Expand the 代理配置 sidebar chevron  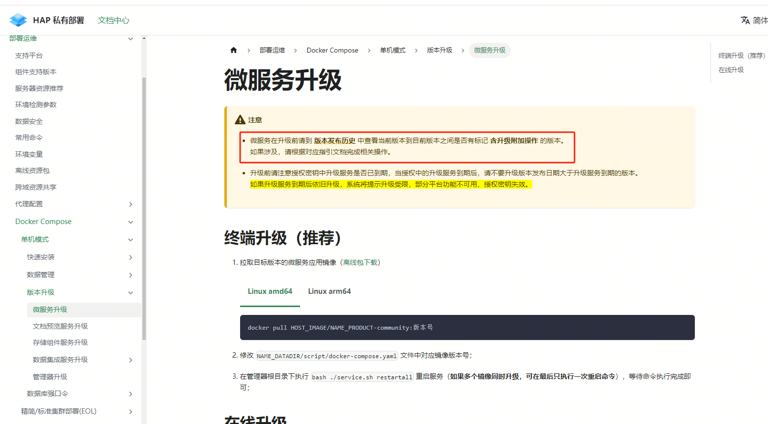131,204
